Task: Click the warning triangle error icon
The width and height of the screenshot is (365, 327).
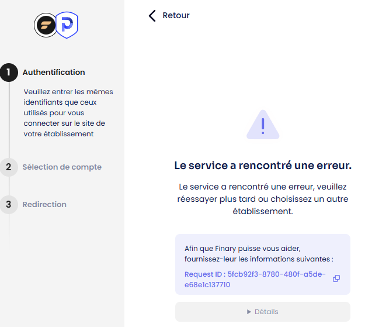Action: [x=263, y=125]
